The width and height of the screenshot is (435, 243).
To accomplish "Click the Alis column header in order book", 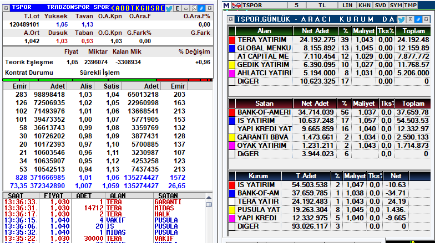I will [x=80, y=86].
